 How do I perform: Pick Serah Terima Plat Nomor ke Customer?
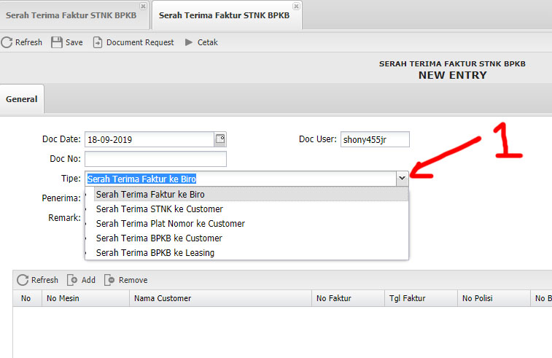coord(170,224)
